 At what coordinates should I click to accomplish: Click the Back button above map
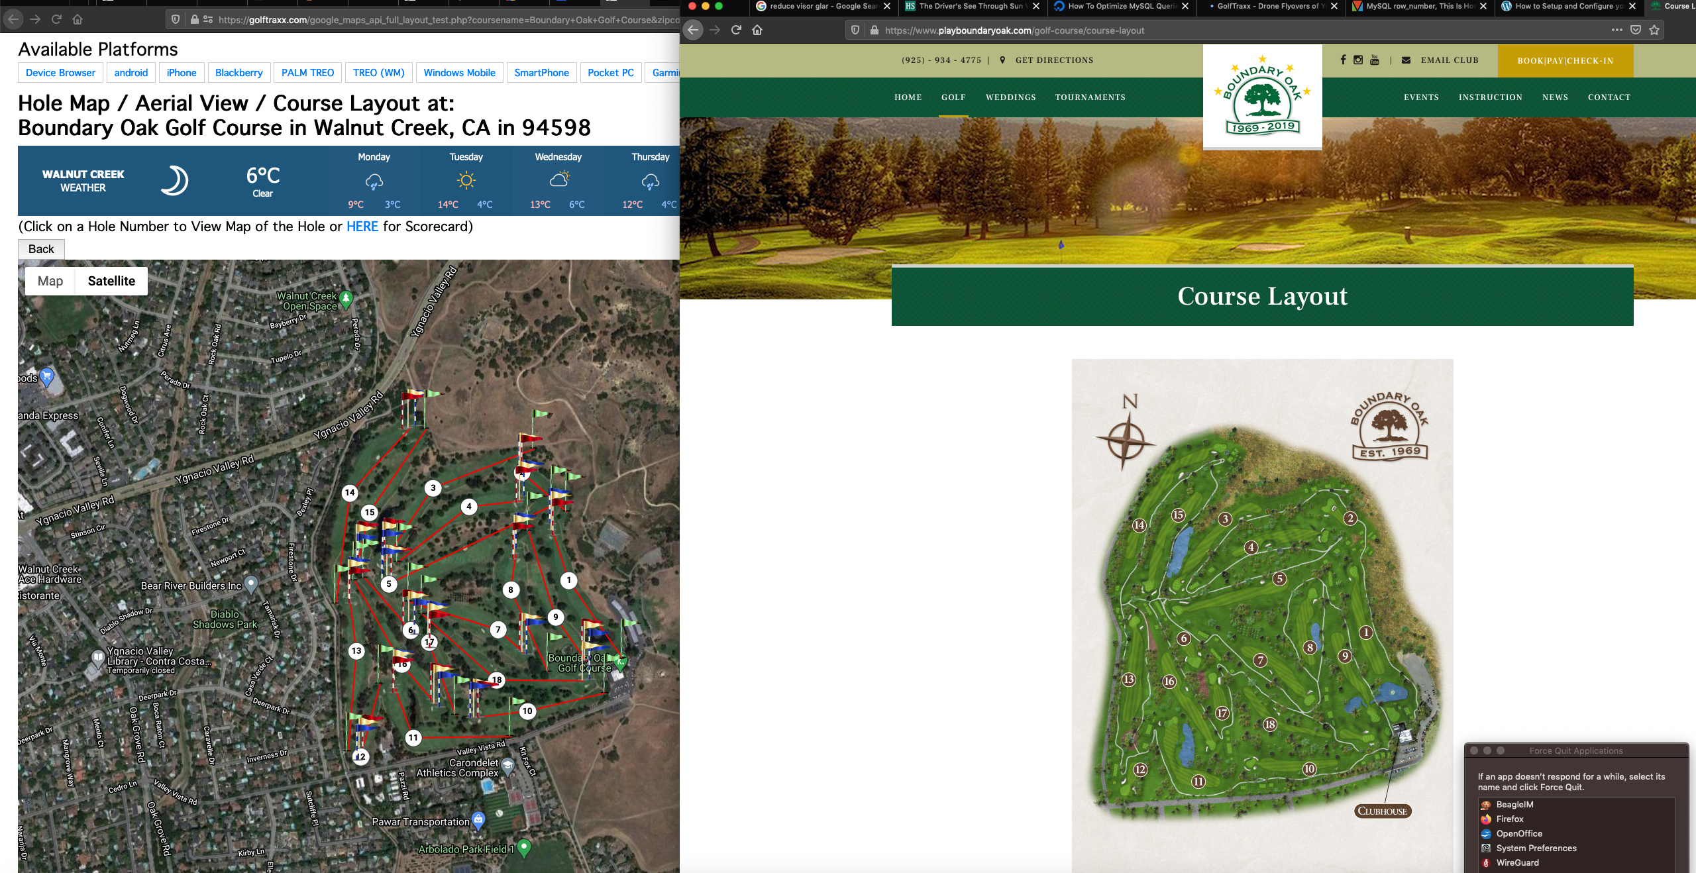point(41,249)
